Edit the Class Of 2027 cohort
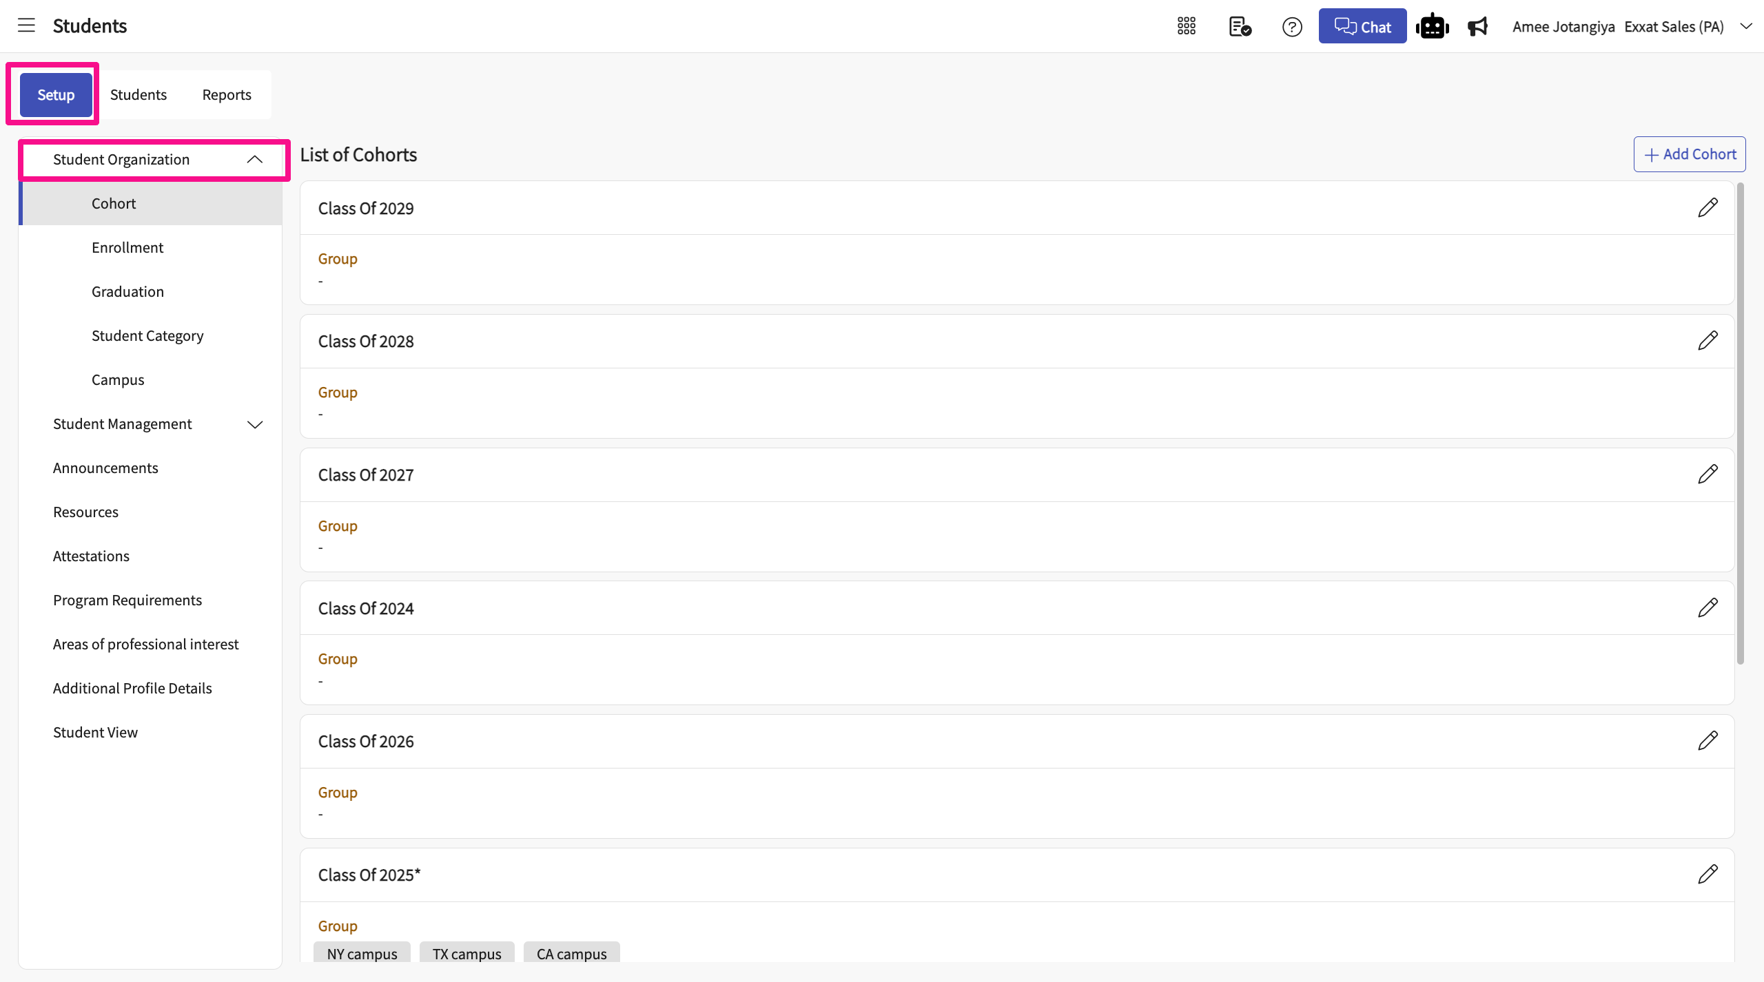The image size is (1764, 982). 1707,474
